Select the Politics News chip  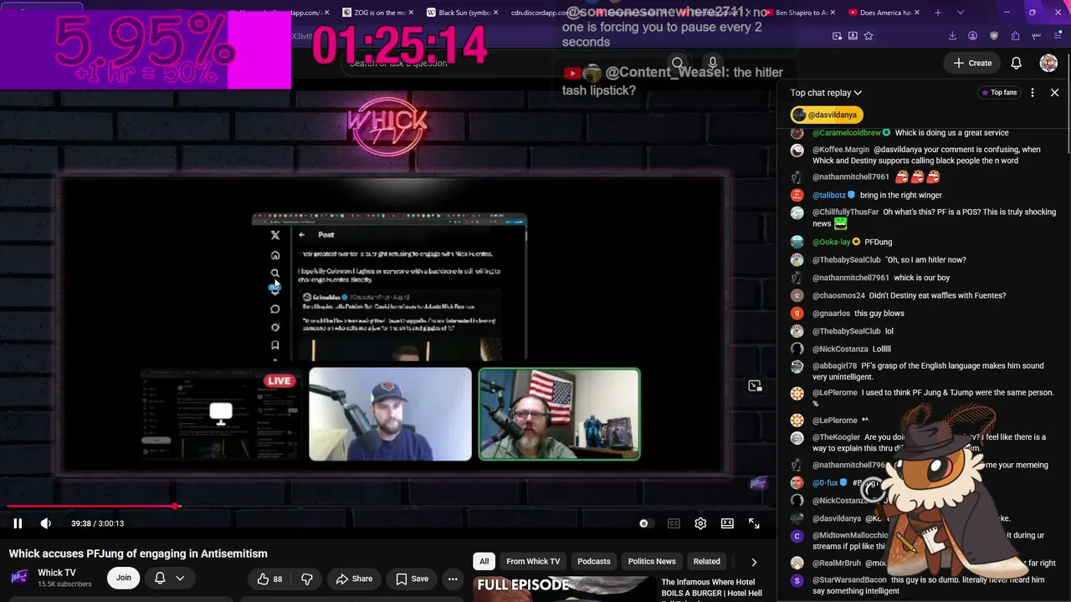[x=652, y=561]
